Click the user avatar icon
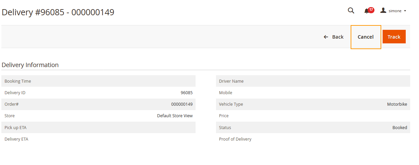 click(383, 11)
